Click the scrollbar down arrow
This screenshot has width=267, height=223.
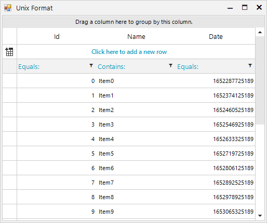click(x=260, y=216)
